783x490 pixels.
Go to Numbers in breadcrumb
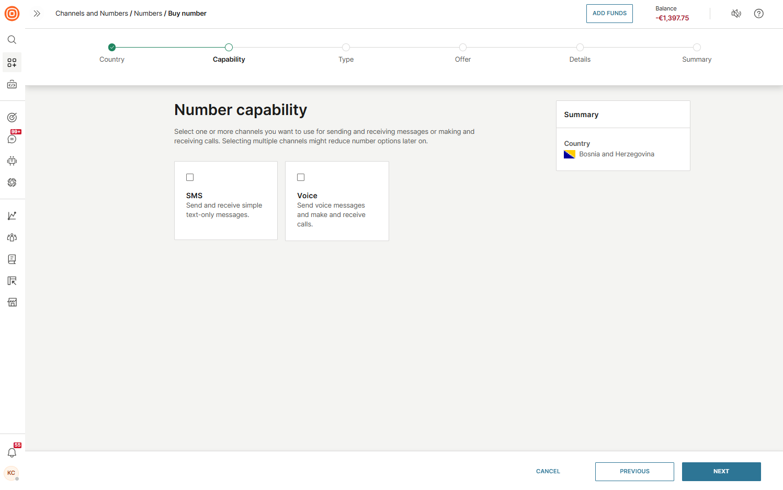148,14
